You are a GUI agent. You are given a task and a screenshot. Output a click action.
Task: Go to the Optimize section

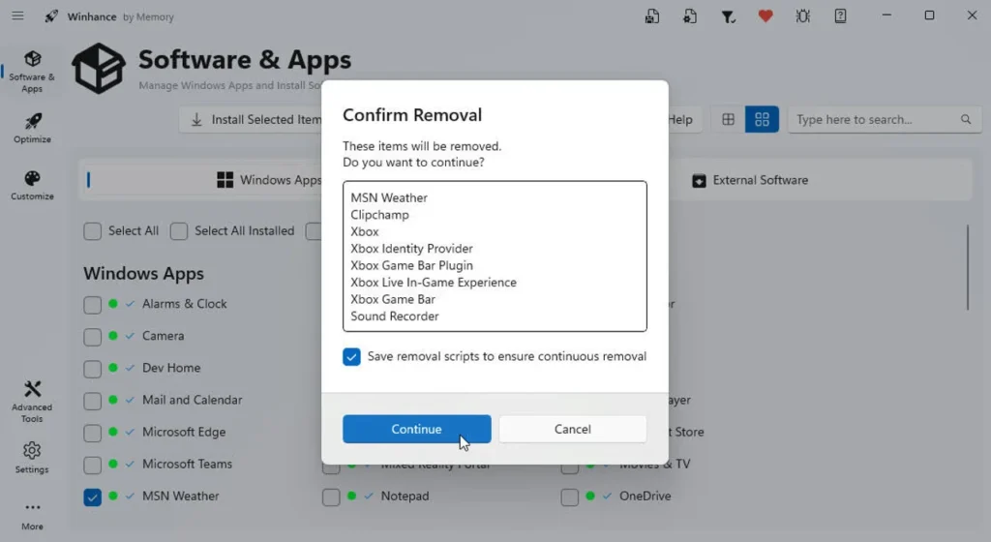(32, 128)
